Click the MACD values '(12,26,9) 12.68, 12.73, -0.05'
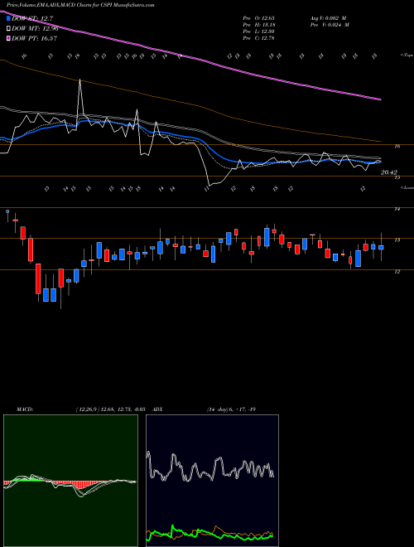This screenshot has height=547, width=414. point(110,409)
